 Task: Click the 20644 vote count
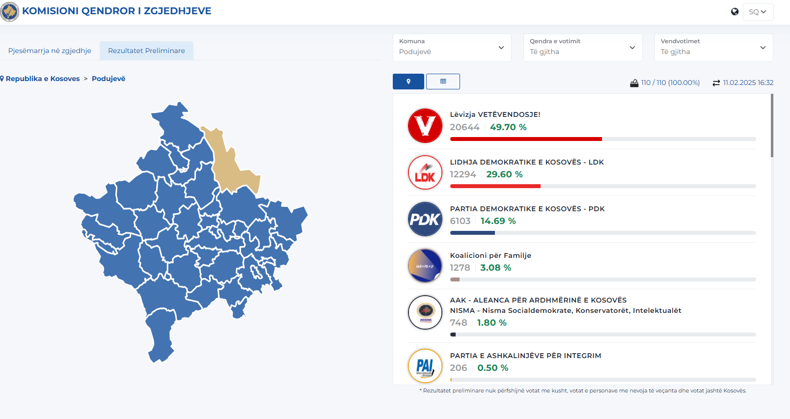point(464,127)
